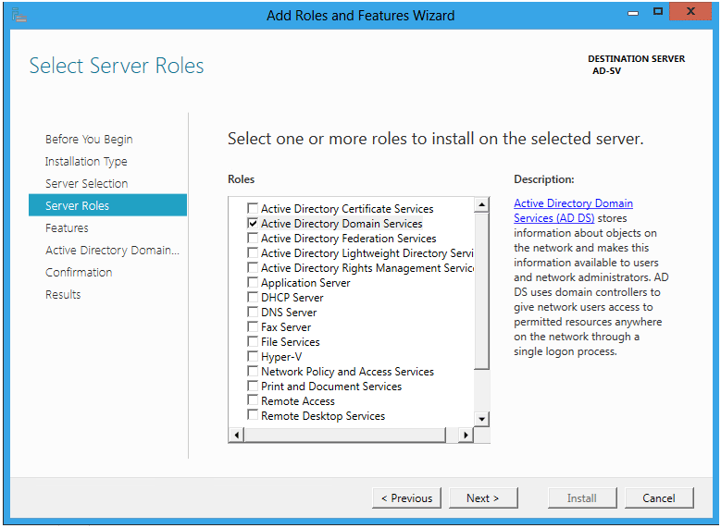Image resolution: width=721 pixels, height=528 pixels.
Task: Click the roles list down arrow
Action: (481, 419)
